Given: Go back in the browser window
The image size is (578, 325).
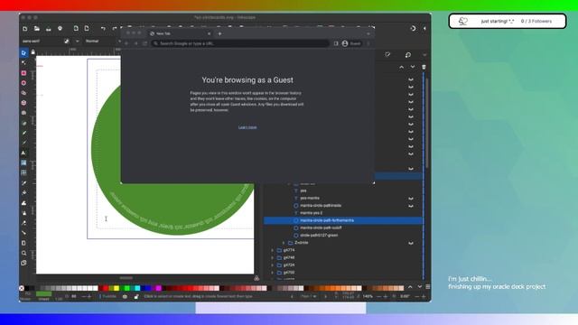Looking at the screenshot, I should (126, 43).
